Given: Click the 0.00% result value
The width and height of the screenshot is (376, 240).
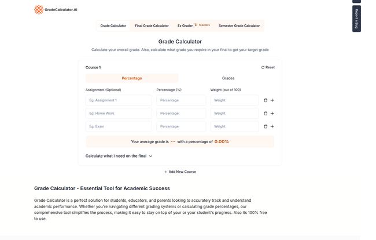Looking at the screenshot, I should tap(222, 142).
